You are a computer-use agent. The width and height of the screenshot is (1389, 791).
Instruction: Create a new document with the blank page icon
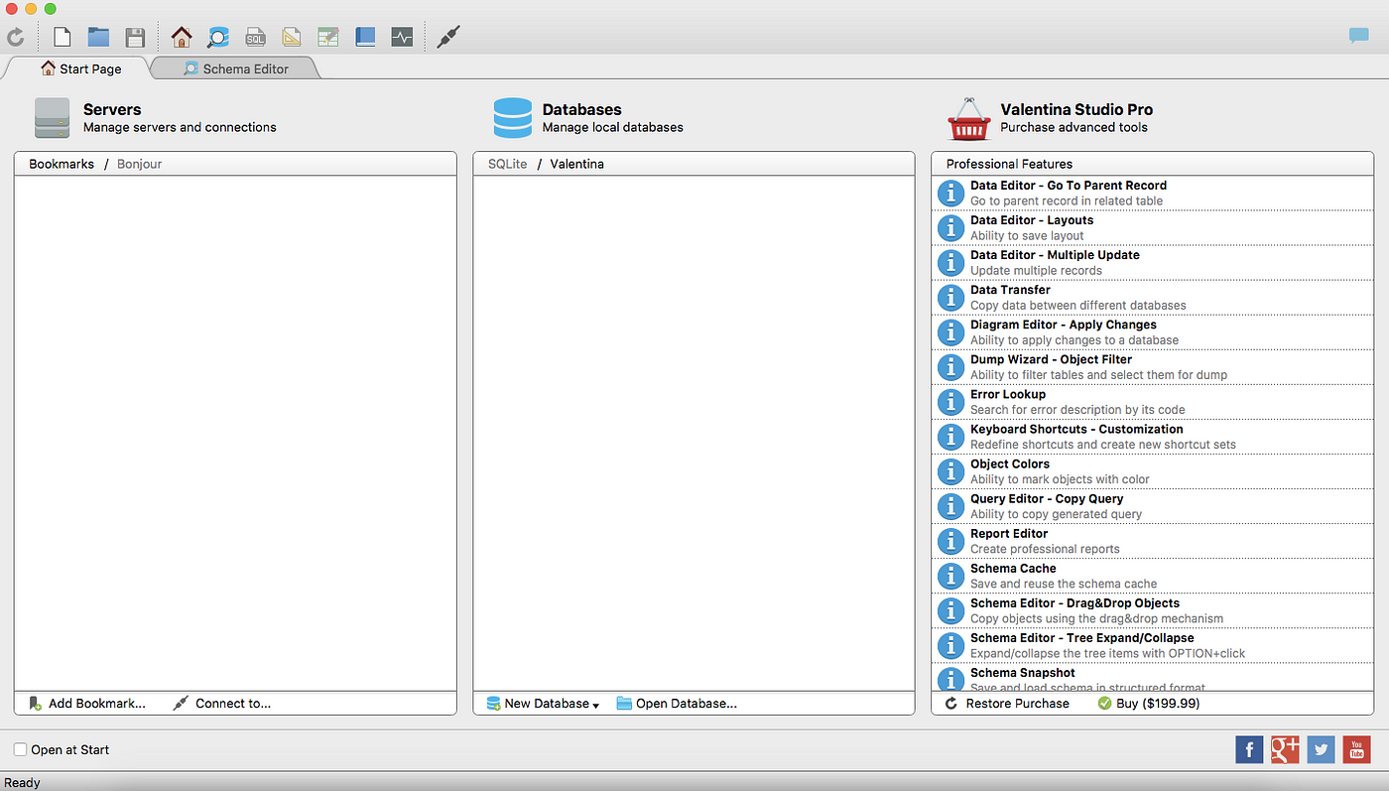click(62, 38)
